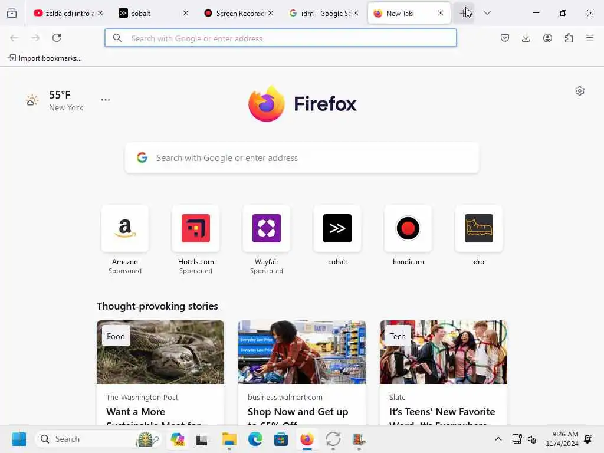Open Microsoft Store from the taskbar
This screenshot has width=604, height=453.
coord(281,439)
